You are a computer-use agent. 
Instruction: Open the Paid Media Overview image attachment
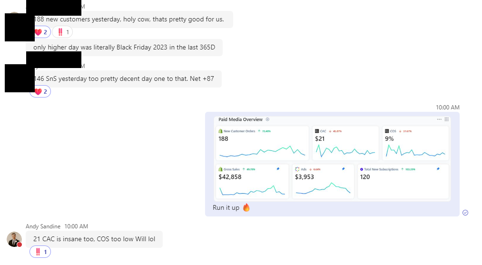click(332, 158)
